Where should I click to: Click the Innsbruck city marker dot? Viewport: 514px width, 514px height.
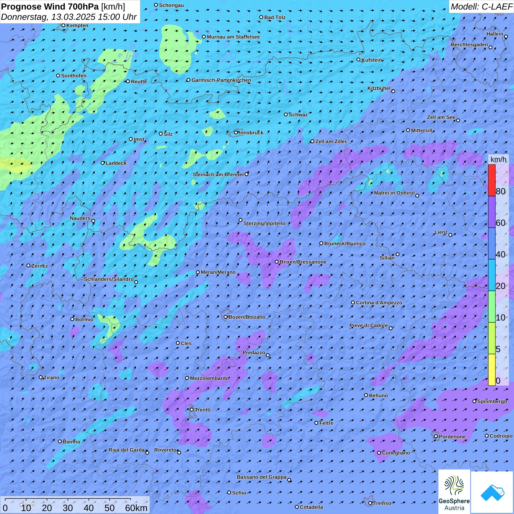tap(236, 133)
